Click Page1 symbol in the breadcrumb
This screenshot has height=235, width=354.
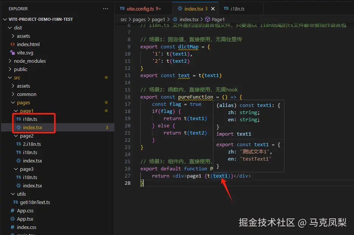(x=218, y=20)
